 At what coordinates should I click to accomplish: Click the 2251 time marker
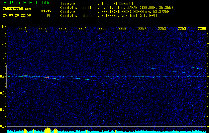tap(23, 29)
